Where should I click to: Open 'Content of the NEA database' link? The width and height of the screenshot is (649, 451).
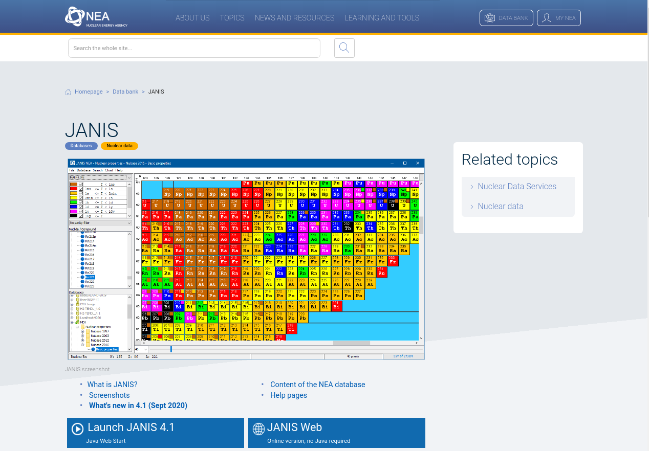click(318, 385)
